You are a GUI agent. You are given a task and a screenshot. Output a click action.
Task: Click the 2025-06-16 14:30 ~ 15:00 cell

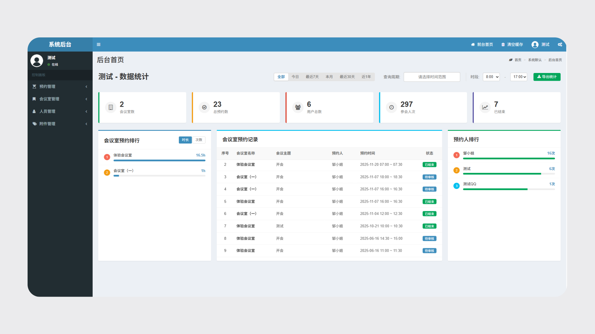coord(381,238)
